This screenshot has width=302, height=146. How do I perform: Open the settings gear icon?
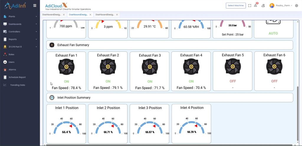click(297, 6)
